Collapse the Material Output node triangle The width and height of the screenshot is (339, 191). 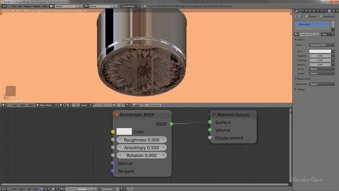(213, 115)
